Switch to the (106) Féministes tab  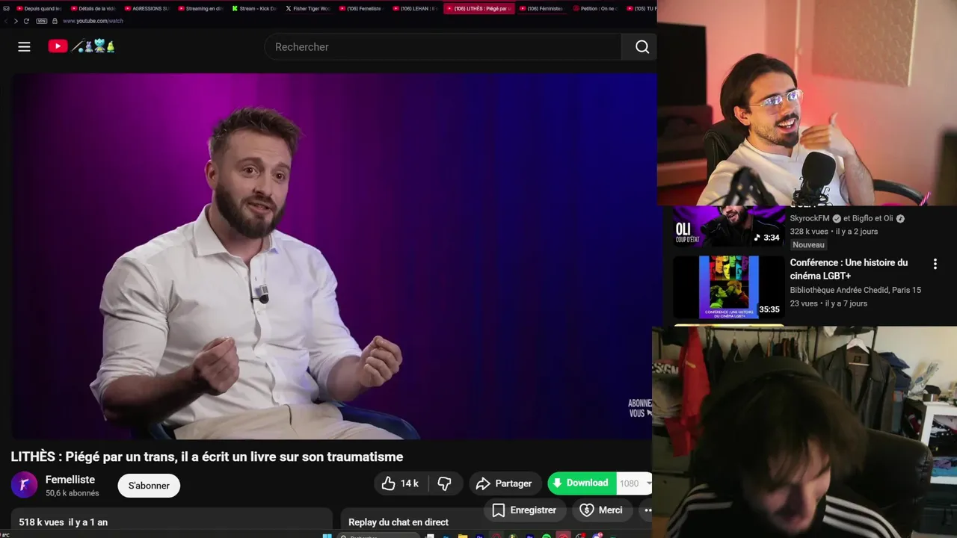click(541, 8)
